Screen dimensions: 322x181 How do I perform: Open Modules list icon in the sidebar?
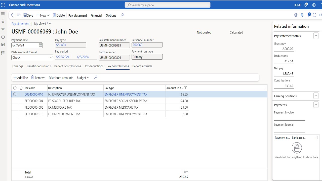tap(3, 53)
